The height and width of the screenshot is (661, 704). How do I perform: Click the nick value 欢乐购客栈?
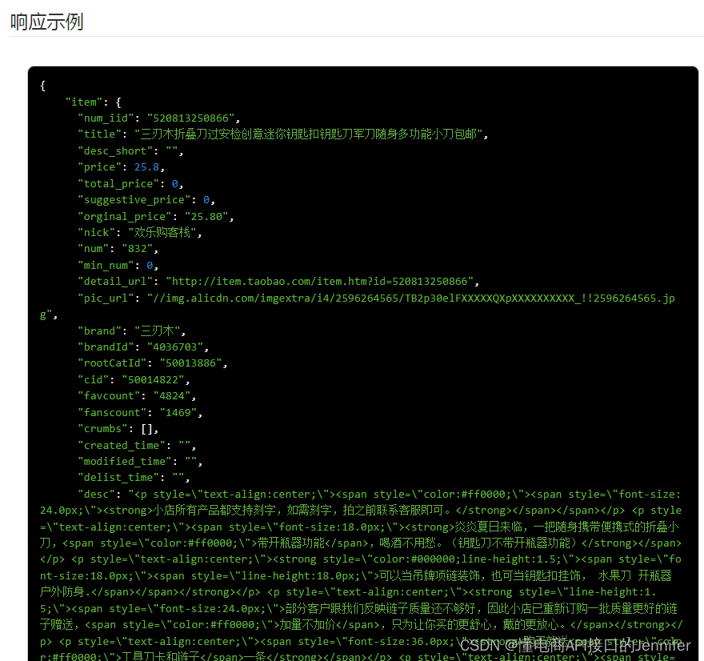[x=162, y=233]
